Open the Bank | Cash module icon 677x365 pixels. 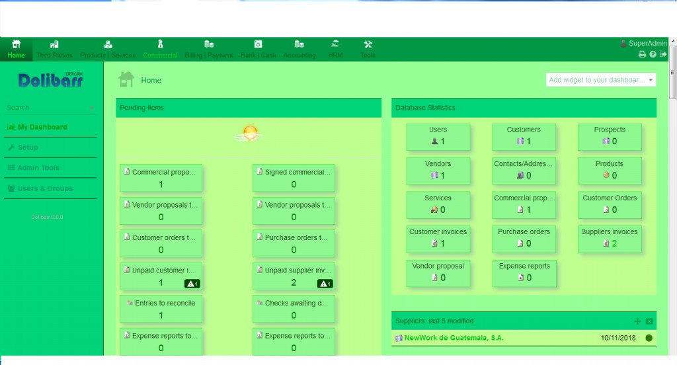(259, 44)
